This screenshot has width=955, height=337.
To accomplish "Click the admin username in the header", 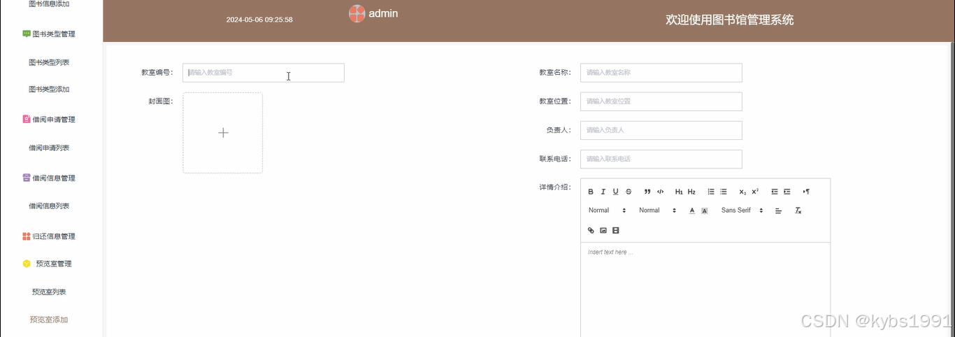I will (383, 13).
